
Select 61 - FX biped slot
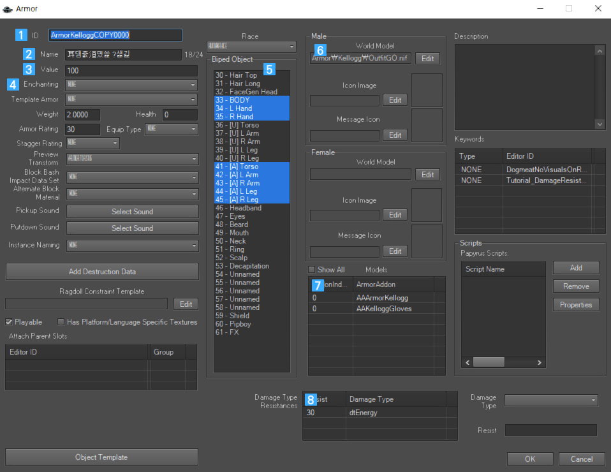(x=252, y=332)
